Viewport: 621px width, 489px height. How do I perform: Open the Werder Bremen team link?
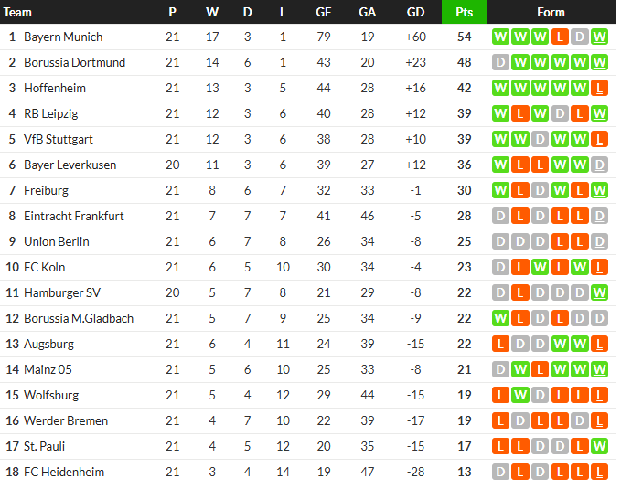[66, 420]
